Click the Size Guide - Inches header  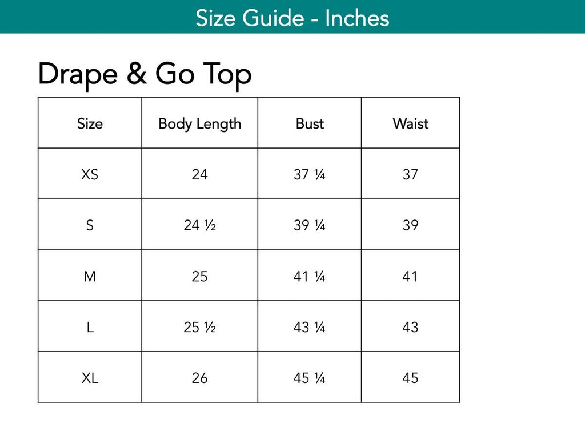pyautogui.click(x=292, y=18)
